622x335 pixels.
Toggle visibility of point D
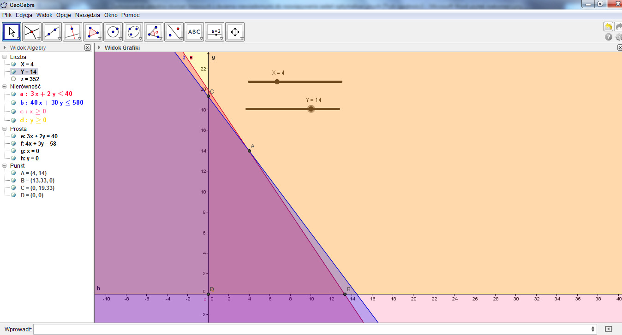[x=13, y=195]
